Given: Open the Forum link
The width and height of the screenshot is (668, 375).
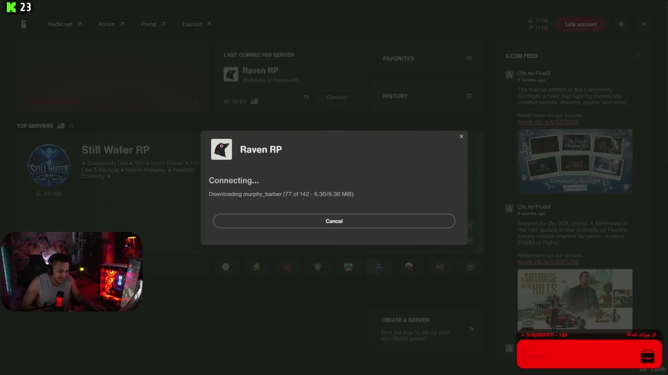Looking at the screenshot, I should click(x=111, y=24).
